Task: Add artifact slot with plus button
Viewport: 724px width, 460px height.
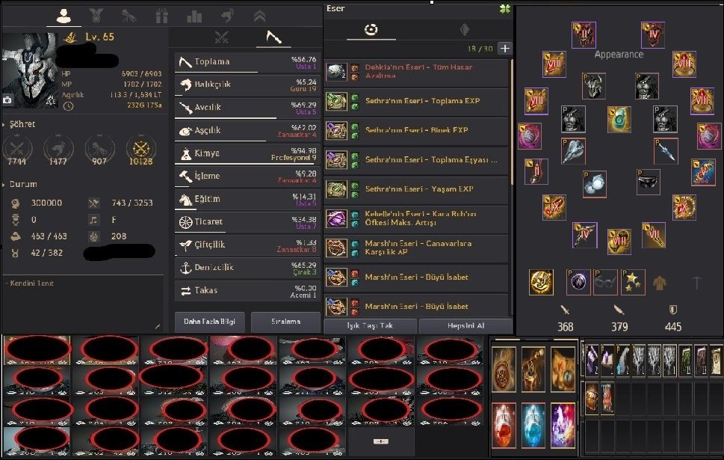Action: click(504, 49)
